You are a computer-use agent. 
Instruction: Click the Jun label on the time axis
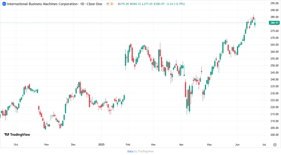pyautogui.click(x=237, y=144)
